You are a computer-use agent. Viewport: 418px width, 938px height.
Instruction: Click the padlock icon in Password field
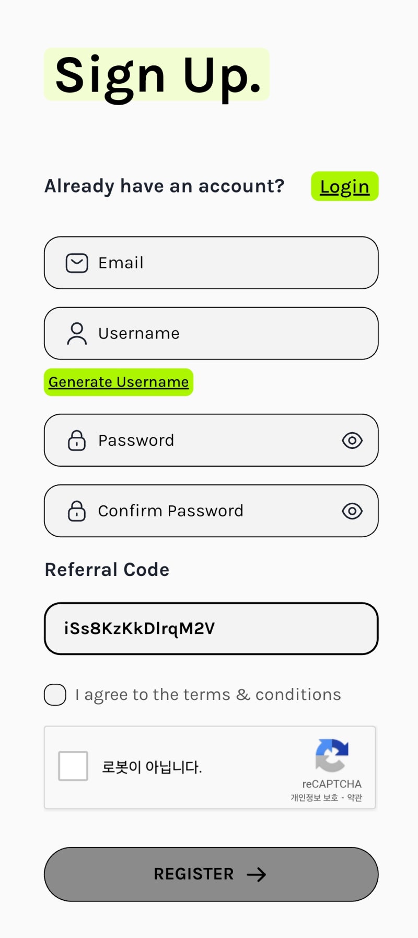pyautogui.click(x=77, y=440)
